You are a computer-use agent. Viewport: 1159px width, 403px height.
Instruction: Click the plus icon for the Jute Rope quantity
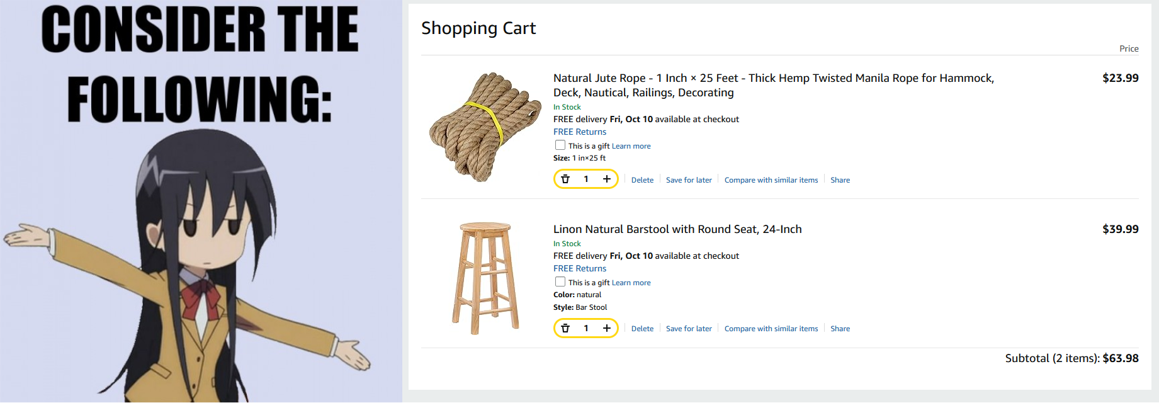[x=607, y=179]
